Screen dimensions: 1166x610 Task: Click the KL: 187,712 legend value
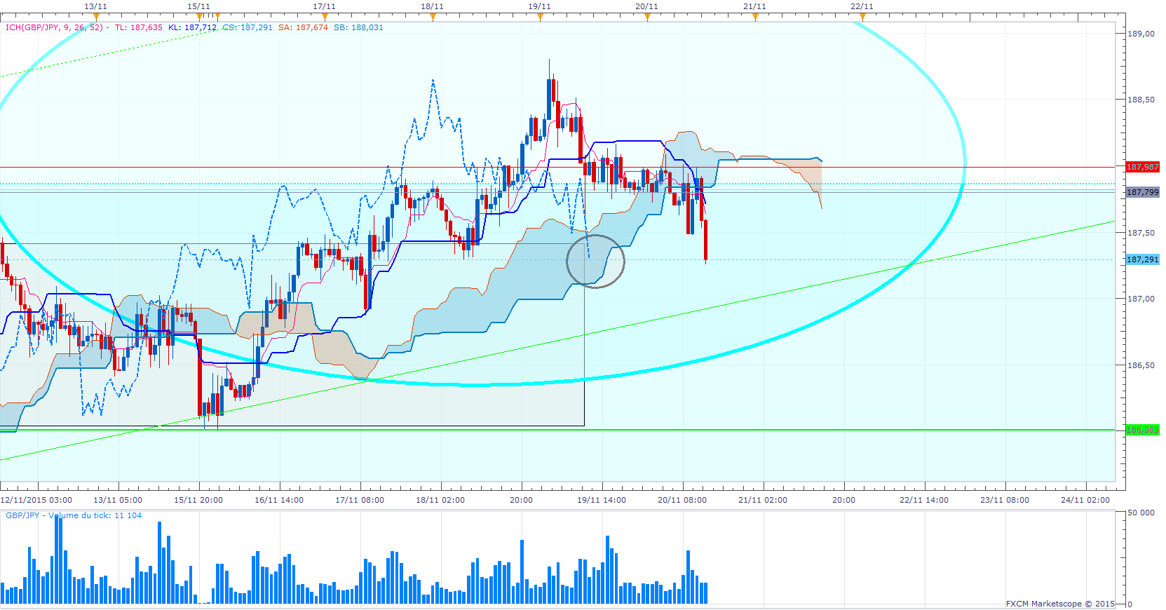coord(192,27)
